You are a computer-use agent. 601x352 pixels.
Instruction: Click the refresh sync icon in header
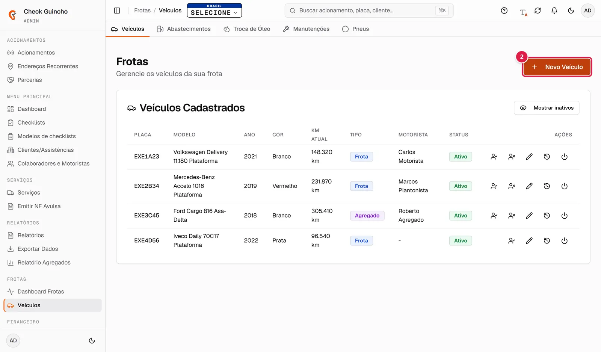[538, 11]
